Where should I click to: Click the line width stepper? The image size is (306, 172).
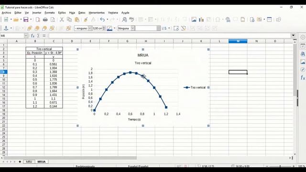104,28
